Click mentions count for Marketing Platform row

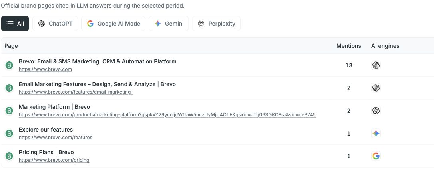[349, 111]
